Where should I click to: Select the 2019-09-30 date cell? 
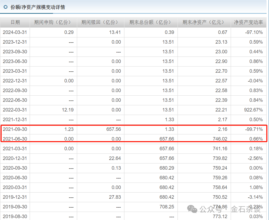(x=15, y=207)
